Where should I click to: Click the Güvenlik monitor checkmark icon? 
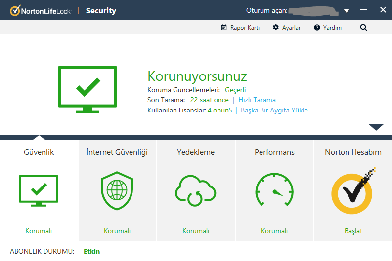point(39,190)
